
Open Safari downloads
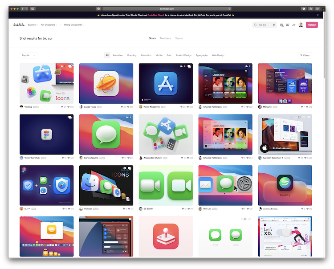(304, 9)
